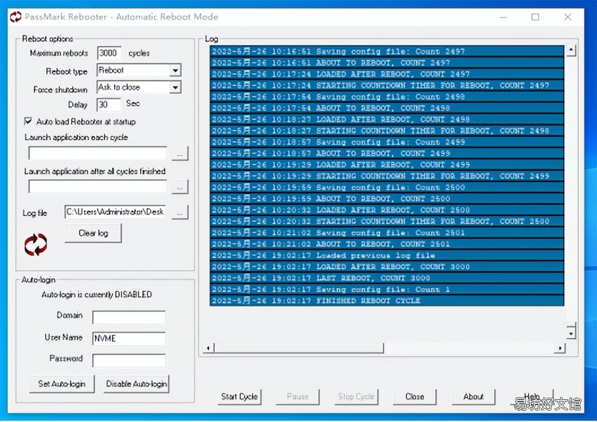Select log line 10:16:51 ABOUT TO REBOOT COUNT 2497
This screenshot has height=422, width=597.
pos(387,63)
